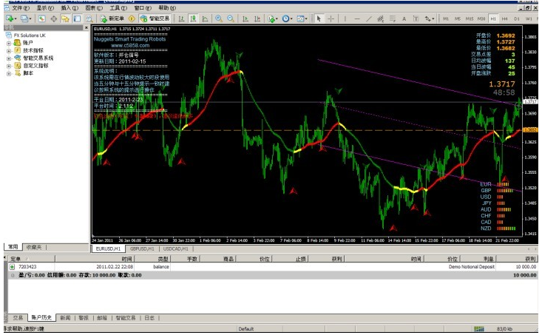
Task: Open the 工具(T) menu
Action: (118, 7)
